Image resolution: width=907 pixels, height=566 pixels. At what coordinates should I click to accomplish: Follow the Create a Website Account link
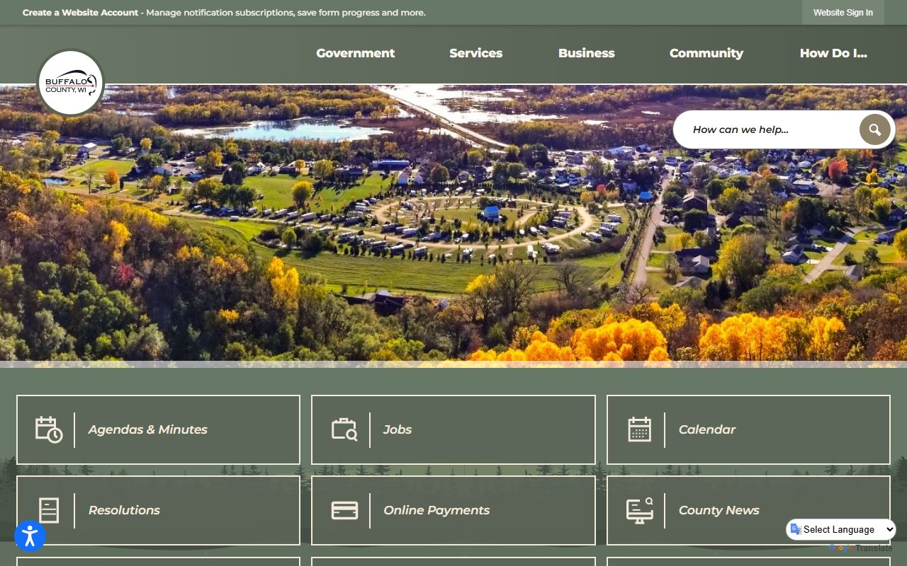point(80,13)
